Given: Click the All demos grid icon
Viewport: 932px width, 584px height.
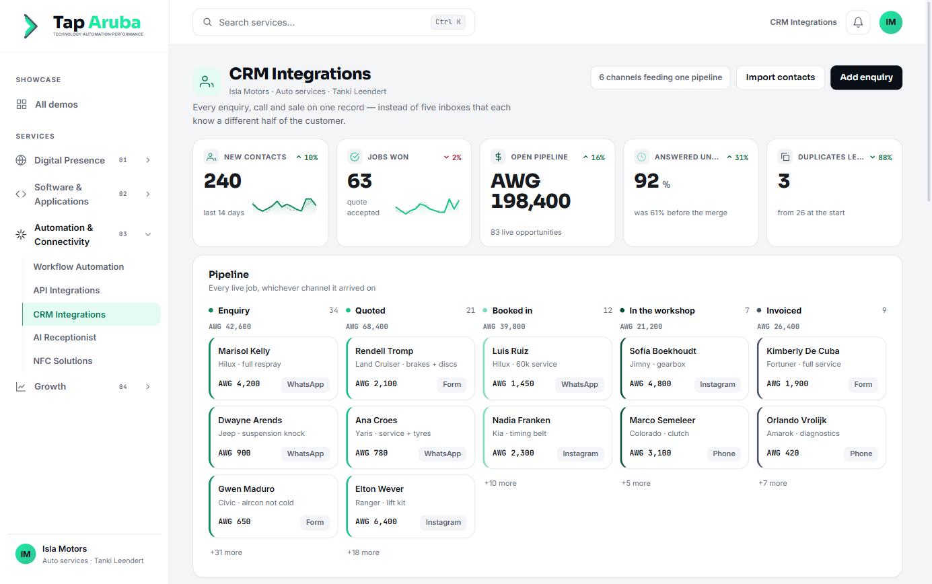Looking at the screenshot, I should pyautogui.click(x=22, y=104).
